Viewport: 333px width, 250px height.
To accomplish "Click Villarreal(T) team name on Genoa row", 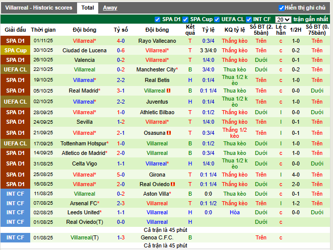I will pyautogui.click(x=84, y=238).
